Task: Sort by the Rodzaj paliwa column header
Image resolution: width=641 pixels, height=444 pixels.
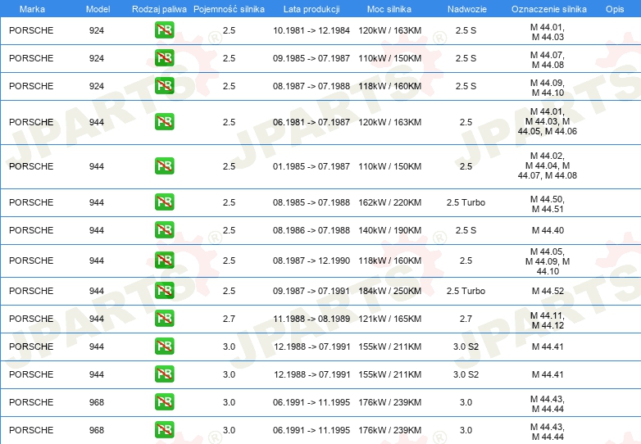Action: pyautogui.click(x=159, y=9)
